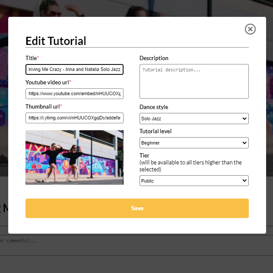The width and height of the screenshot is (273, 273).
Task: Open the Dance style dropdown
Action: [194, 119]
